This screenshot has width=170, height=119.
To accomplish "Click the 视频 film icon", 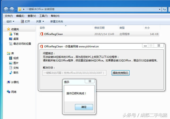I will [11, 58].
